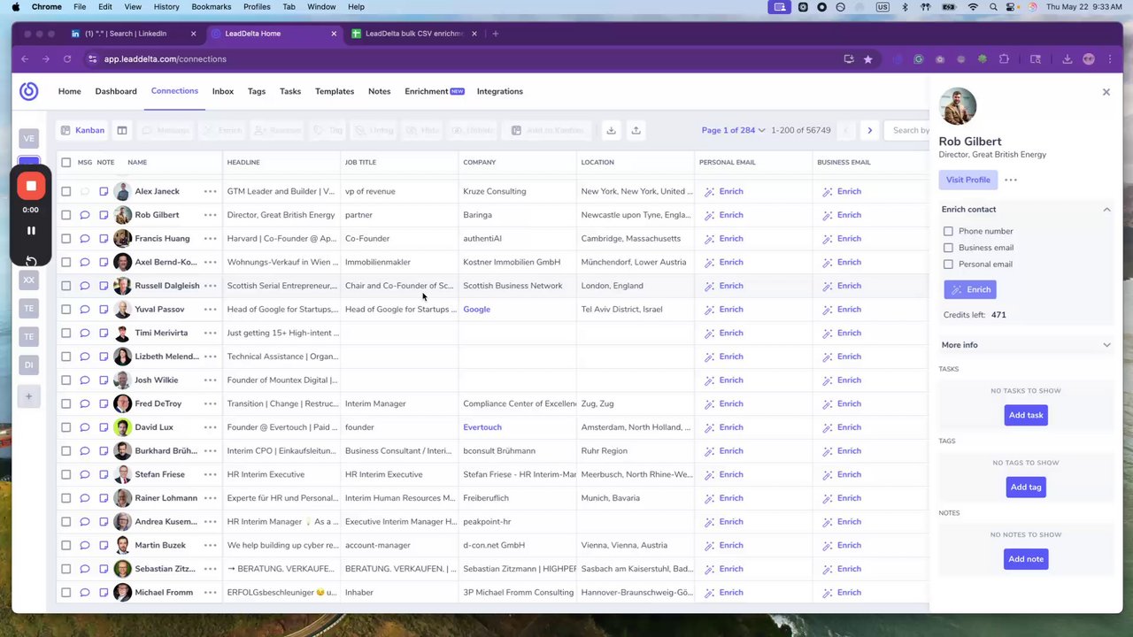Open the Bookmarks menu in macOS menu bar

click(x=211, y=7)
